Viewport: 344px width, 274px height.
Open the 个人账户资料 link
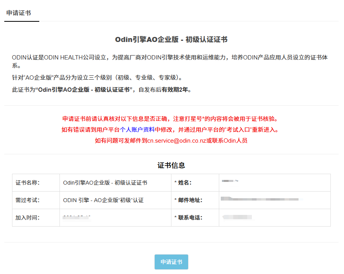pyautogui.click(x=137, y=130)
